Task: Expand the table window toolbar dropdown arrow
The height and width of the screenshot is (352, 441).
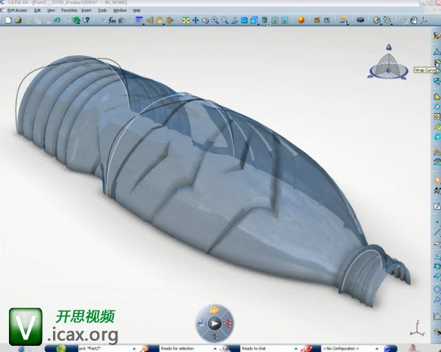Action: pyautogui.click(x=144, y=25)
